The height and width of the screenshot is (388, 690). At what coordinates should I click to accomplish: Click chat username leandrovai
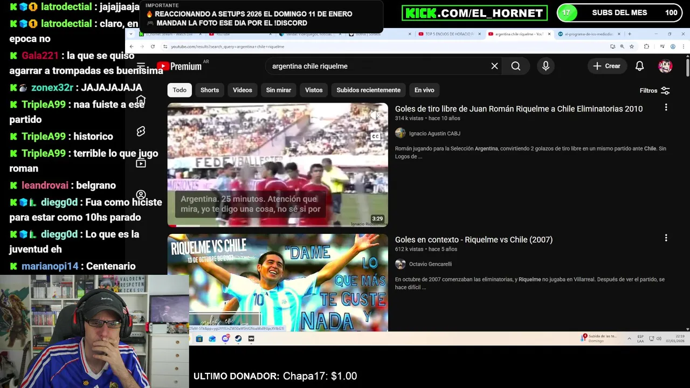[x=45, y=185]
